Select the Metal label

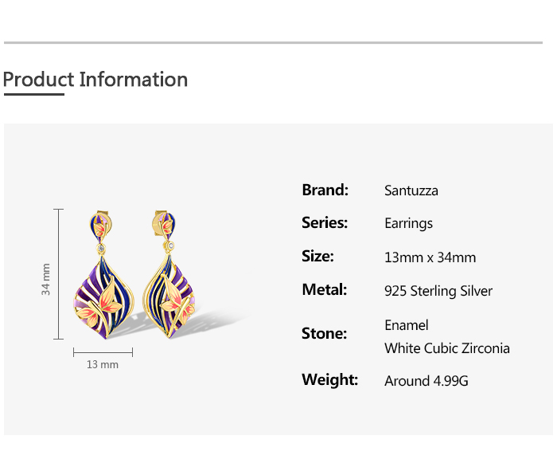tap(324, 290)
